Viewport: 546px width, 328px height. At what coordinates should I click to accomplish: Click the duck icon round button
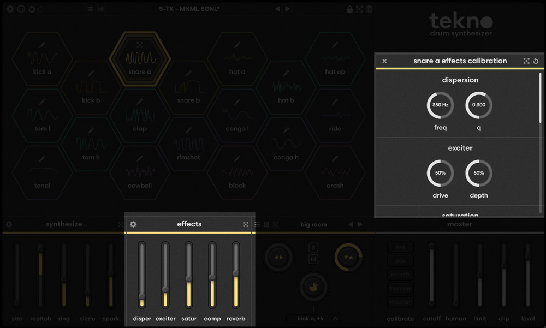[313, 287]
